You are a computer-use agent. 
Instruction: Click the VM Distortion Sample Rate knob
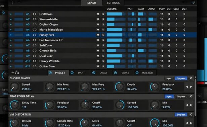pos(50,123)
